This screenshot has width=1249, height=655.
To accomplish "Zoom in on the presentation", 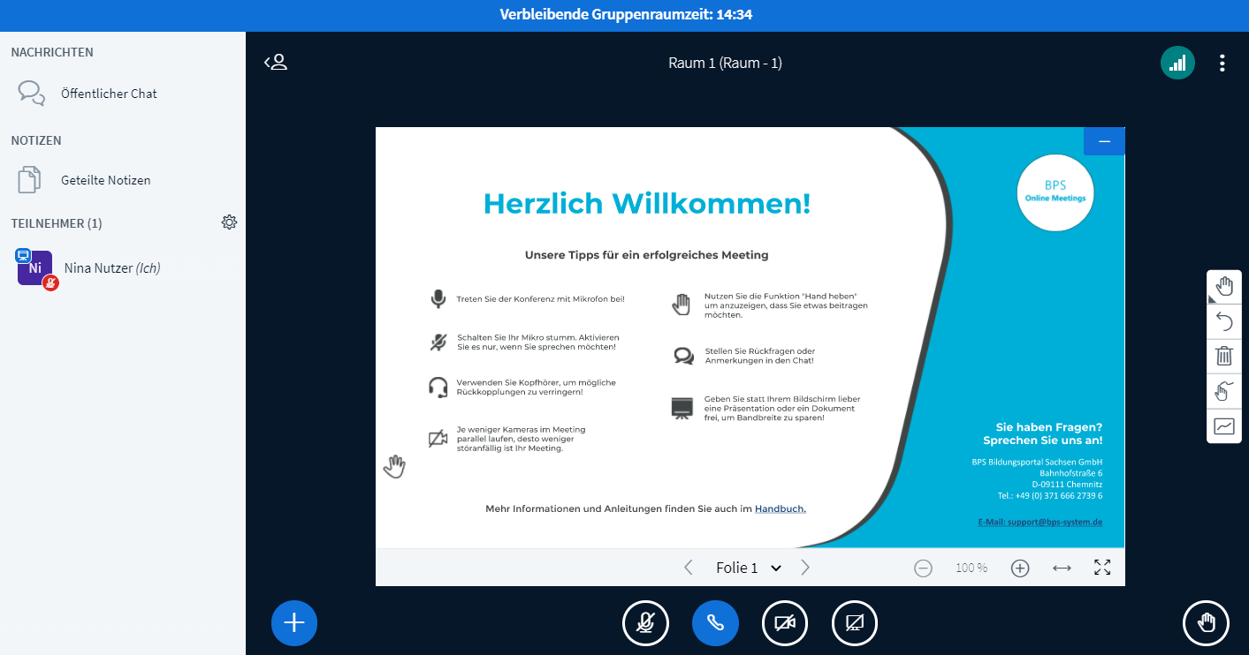I will 1020,568.
